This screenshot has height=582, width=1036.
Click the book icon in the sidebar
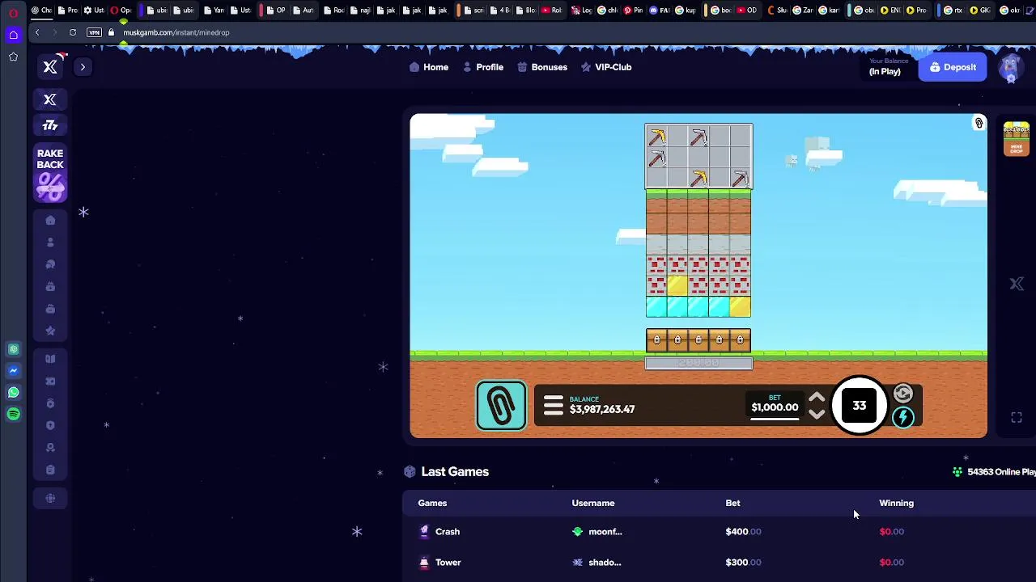click(50, 359)
